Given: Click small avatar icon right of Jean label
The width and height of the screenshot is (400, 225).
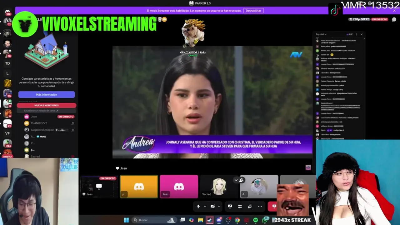Looking at the screenshot, I should [308, 168].
